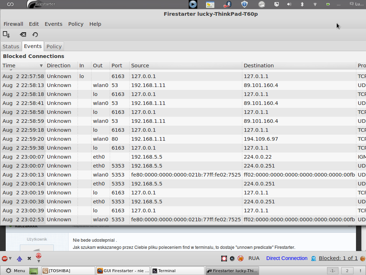
Task: Click the 'Blocked: 1 of 1' link
Action: (x=338, y=258)
